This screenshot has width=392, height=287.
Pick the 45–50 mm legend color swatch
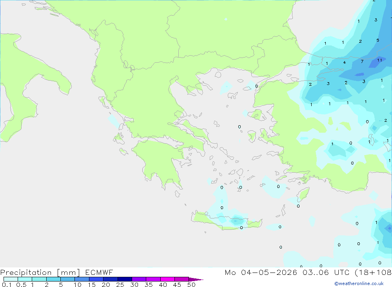tap(182, 279)
